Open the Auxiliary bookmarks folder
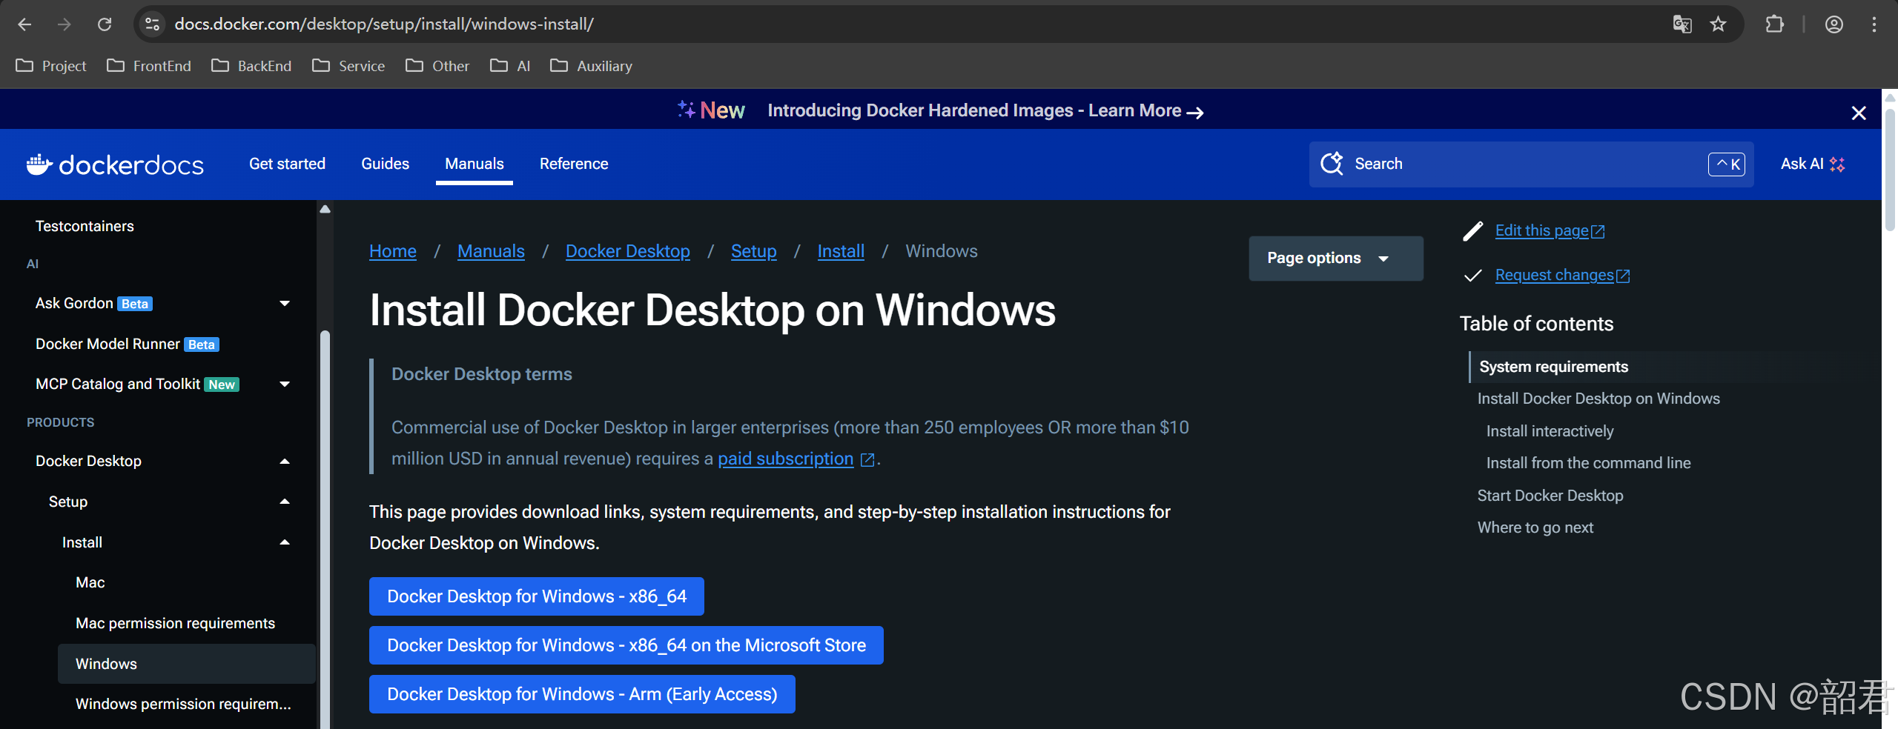The height and width of the screenshot is (729, 1898). tap(591, 66)
